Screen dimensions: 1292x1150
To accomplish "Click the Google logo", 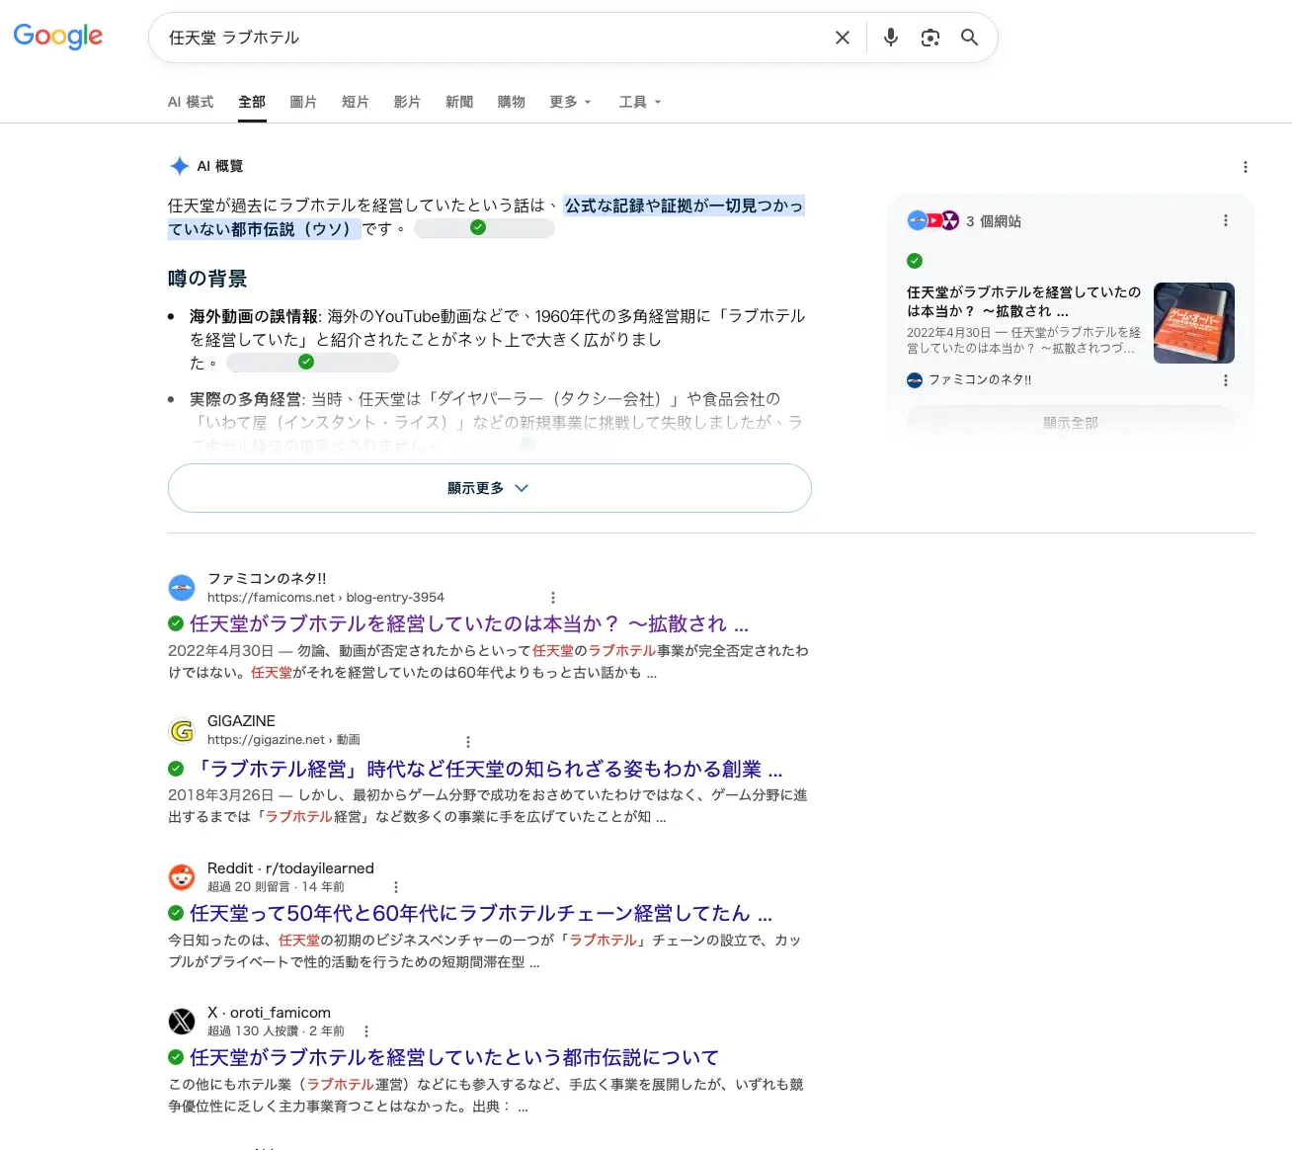I will click(57, 37).
